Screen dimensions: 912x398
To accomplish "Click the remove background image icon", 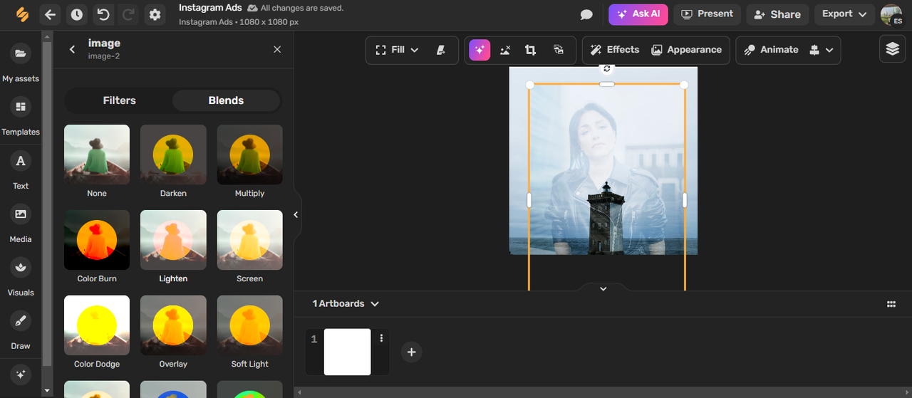I will click(x=505, y=50).
